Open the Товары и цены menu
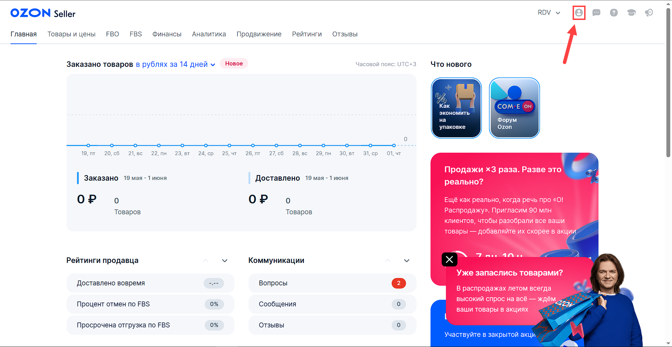672x347 pixels. click(x=71, y=34)
